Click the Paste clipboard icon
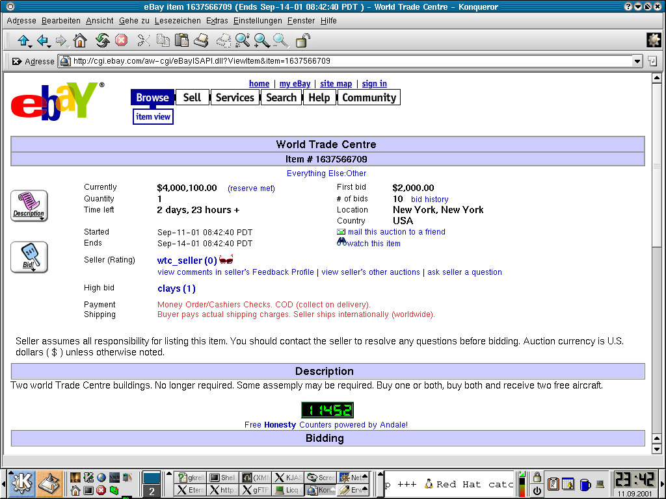Screen dimensions: 666x499 coord(182,41)
